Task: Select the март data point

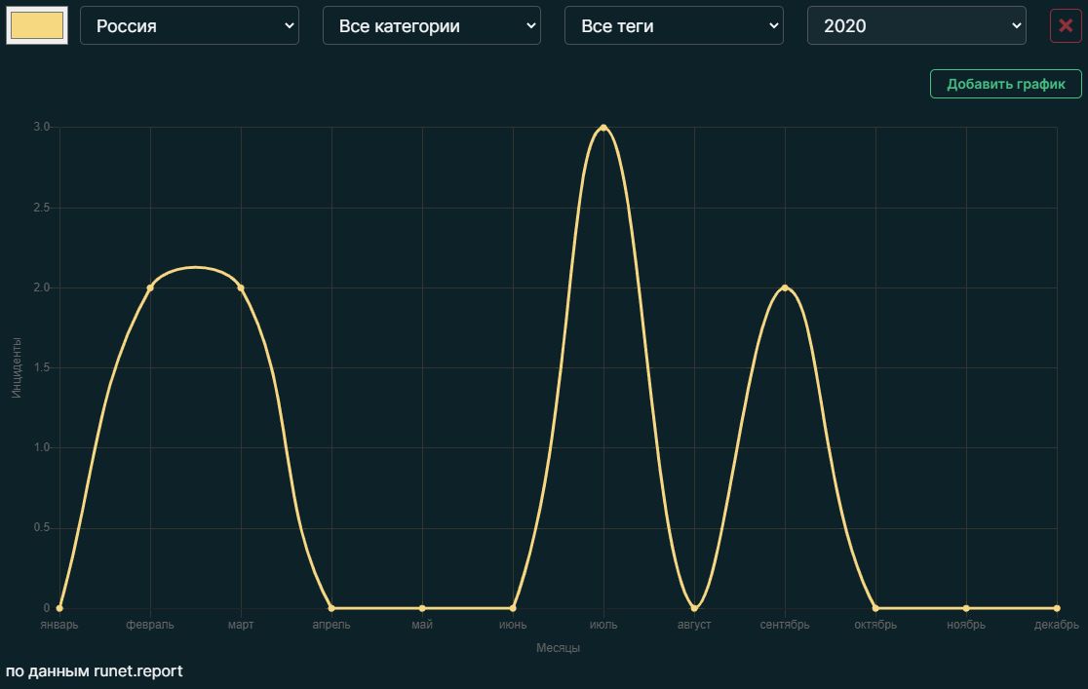Action: pos(241,287)
